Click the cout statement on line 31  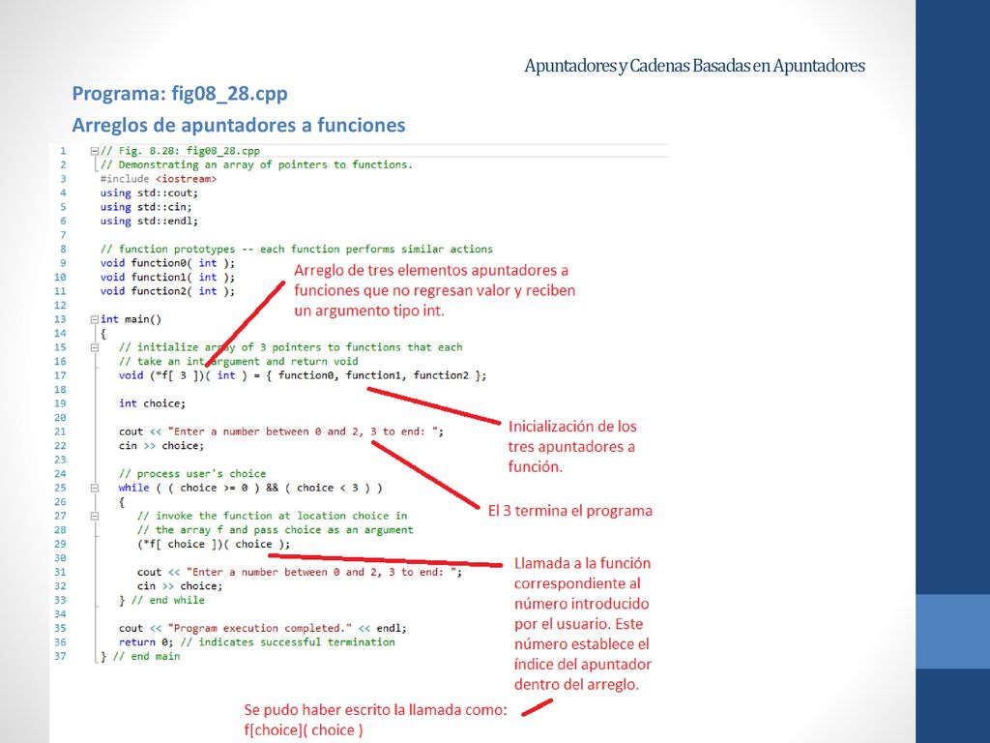coord(300,573)
